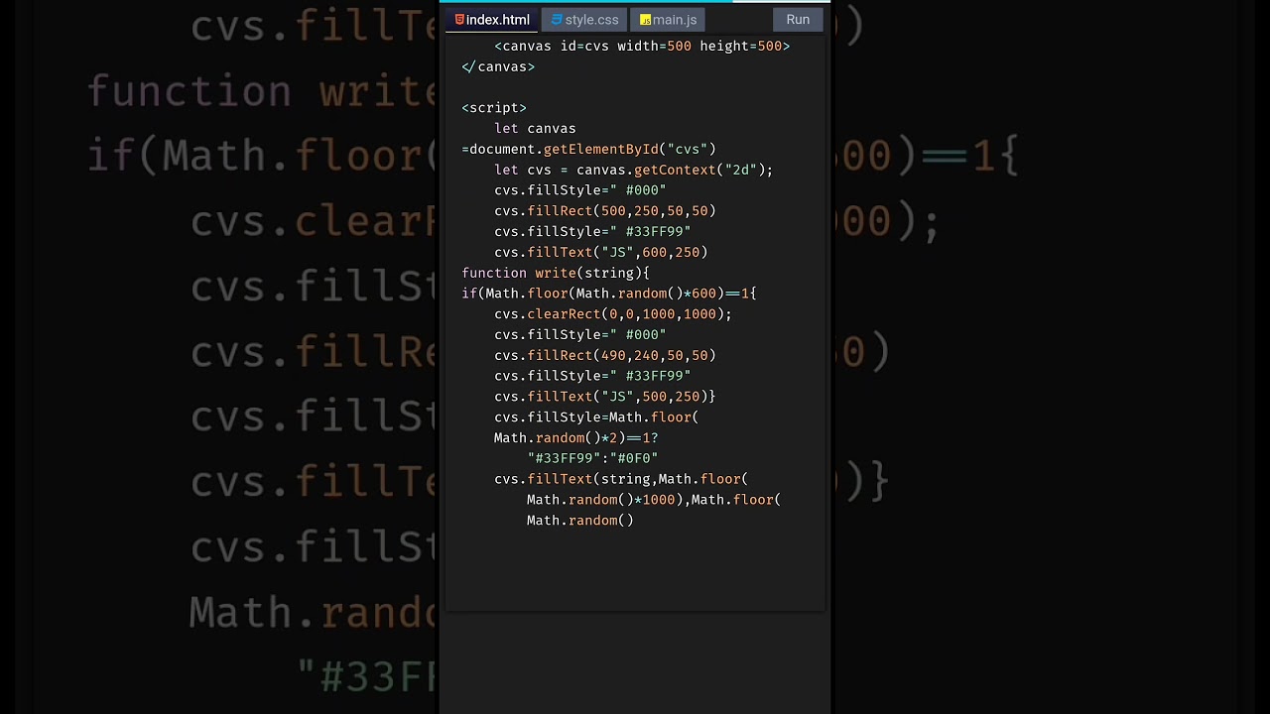Click the '"#33FF99":"#0F0"' line

(592, 458)
